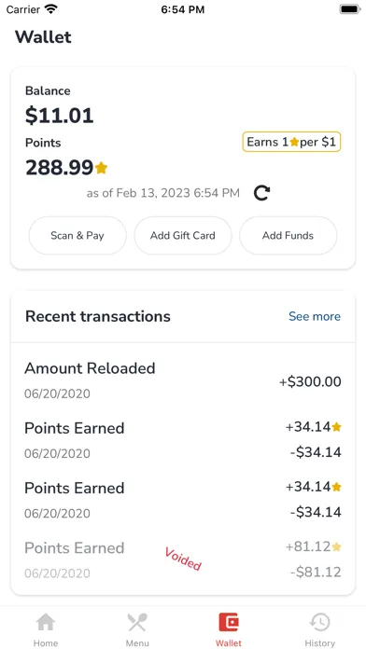Select the voided Points Earned transaction
Image resolution: width=366 pixels, height=649 pixels.
183,560
